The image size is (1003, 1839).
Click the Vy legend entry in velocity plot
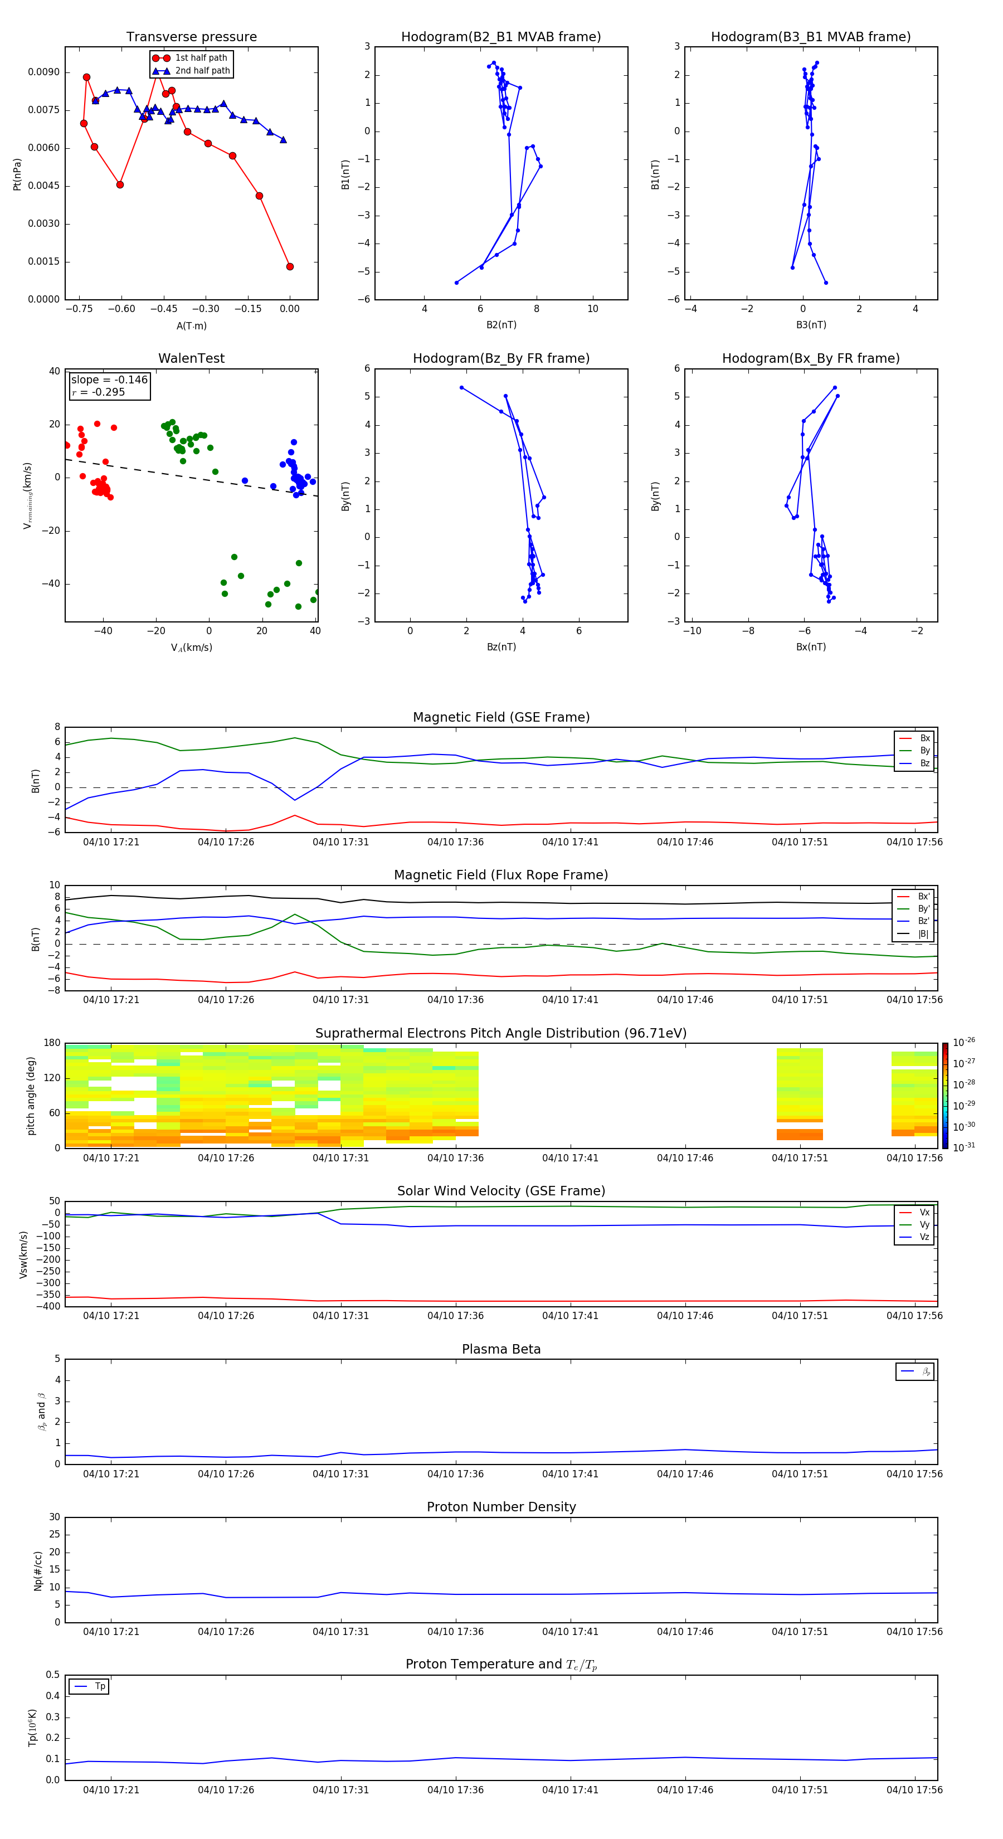(914, 1225)
